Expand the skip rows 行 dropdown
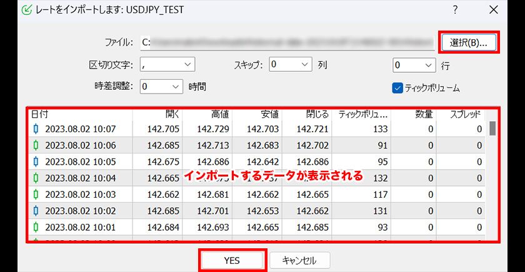Image resolution: width=525 pixels, height=272 pixels. click(414, 65)
